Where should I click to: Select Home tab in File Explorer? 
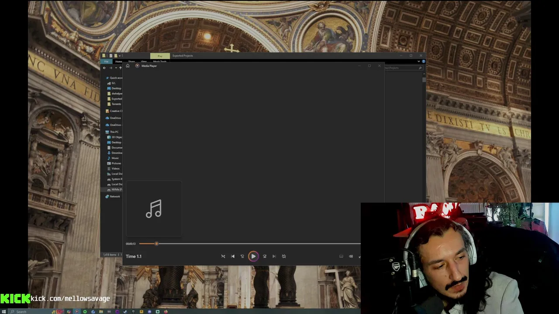[x=119, y=61]
